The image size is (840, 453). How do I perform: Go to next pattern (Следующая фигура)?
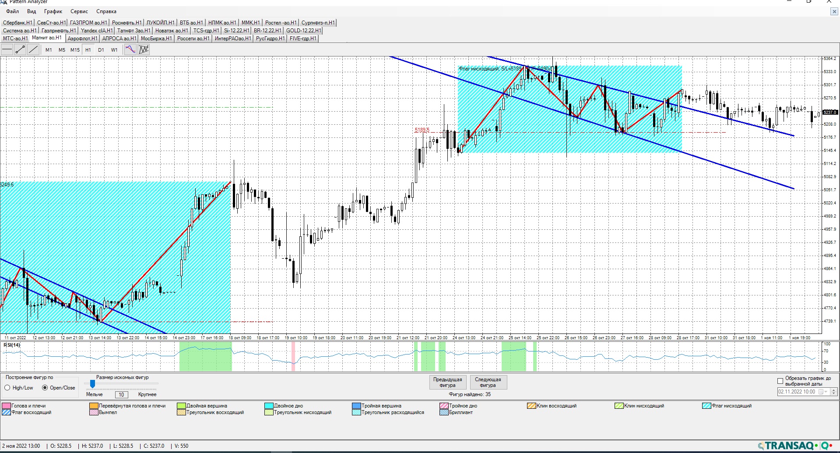(x=488, y=383)
